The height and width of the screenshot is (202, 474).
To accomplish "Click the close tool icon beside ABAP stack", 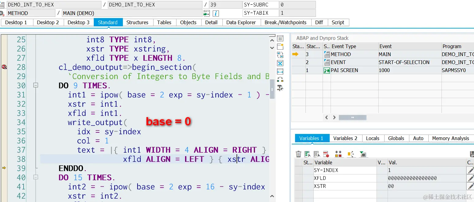I will pos(280,38).
